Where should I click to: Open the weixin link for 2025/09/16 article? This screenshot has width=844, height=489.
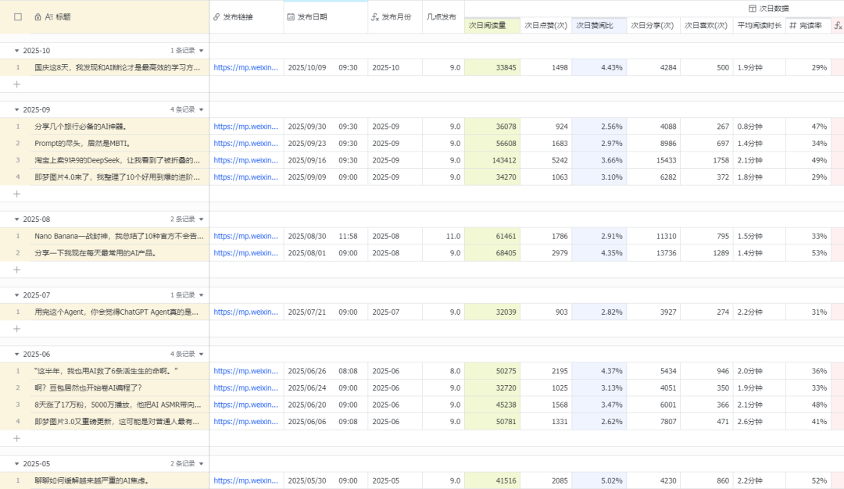(x=246, y=160)
